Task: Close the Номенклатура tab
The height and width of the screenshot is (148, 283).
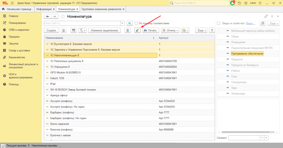Action: pyautogui.click(x=77, y=9)
